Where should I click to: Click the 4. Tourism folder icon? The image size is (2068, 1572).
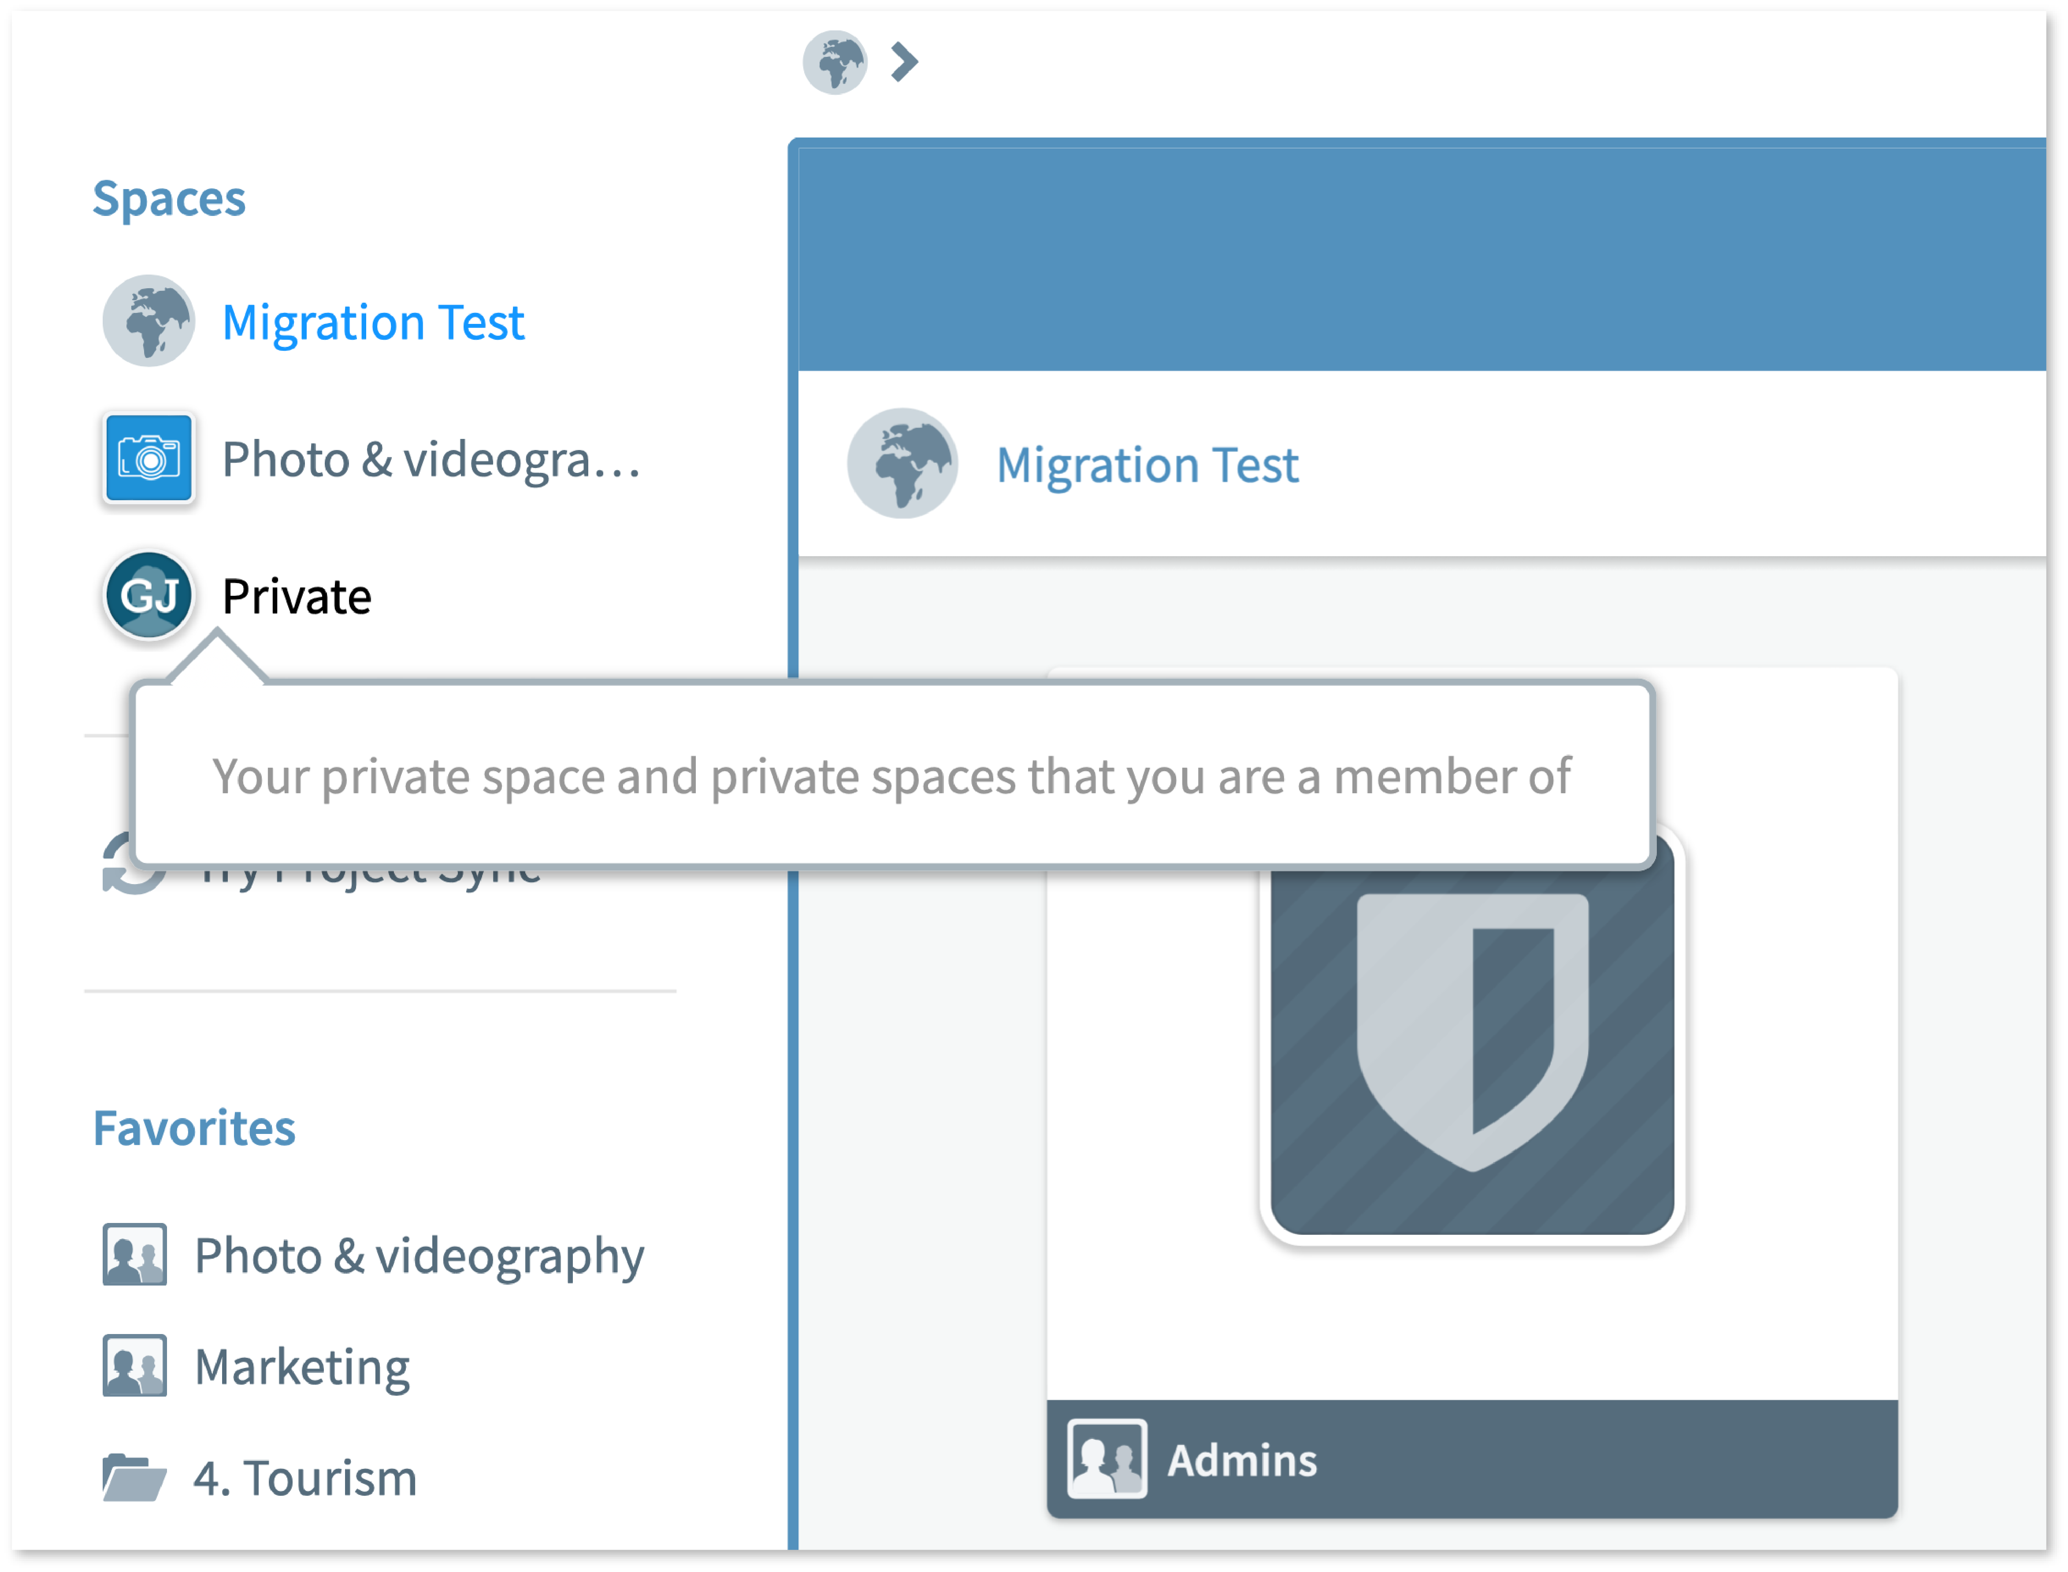tap(134, 1478)
